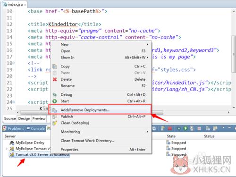236x177 pixels.
Task: Click the Publish icon in the menu
Action: (55, 117)
